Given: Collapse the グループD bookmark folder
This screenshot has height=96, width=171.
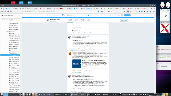Looking at the screenshot, I should pyautogui.click(x=6, y=32).
